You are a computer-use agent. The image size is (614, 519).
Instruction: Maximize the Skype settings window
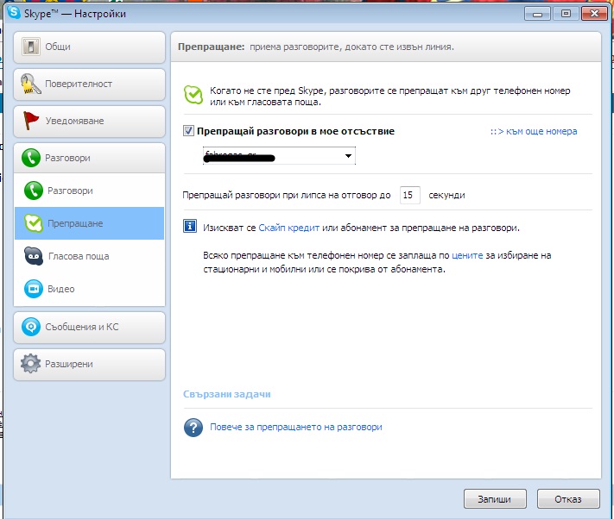coord(566,14)
